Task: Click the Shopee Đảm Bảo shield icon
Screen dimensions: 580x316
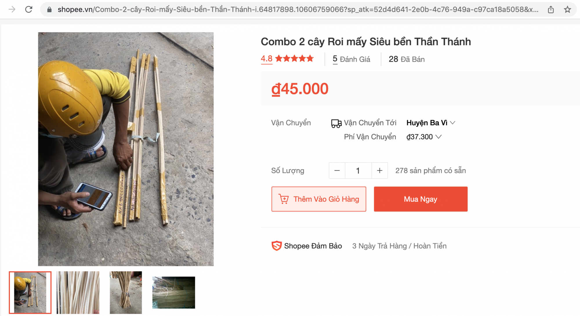Action: [x=276, y=246]
